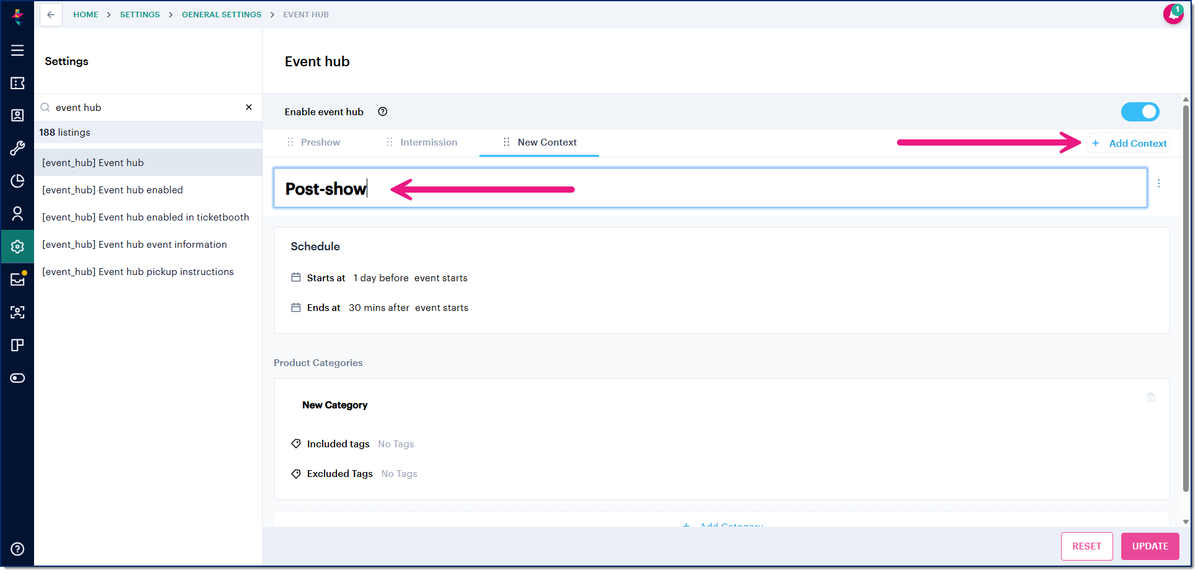The height and width of the screenshot is (573, 1198).
Task: Open the tickets icon in sidebar
Action: [17, 83]
